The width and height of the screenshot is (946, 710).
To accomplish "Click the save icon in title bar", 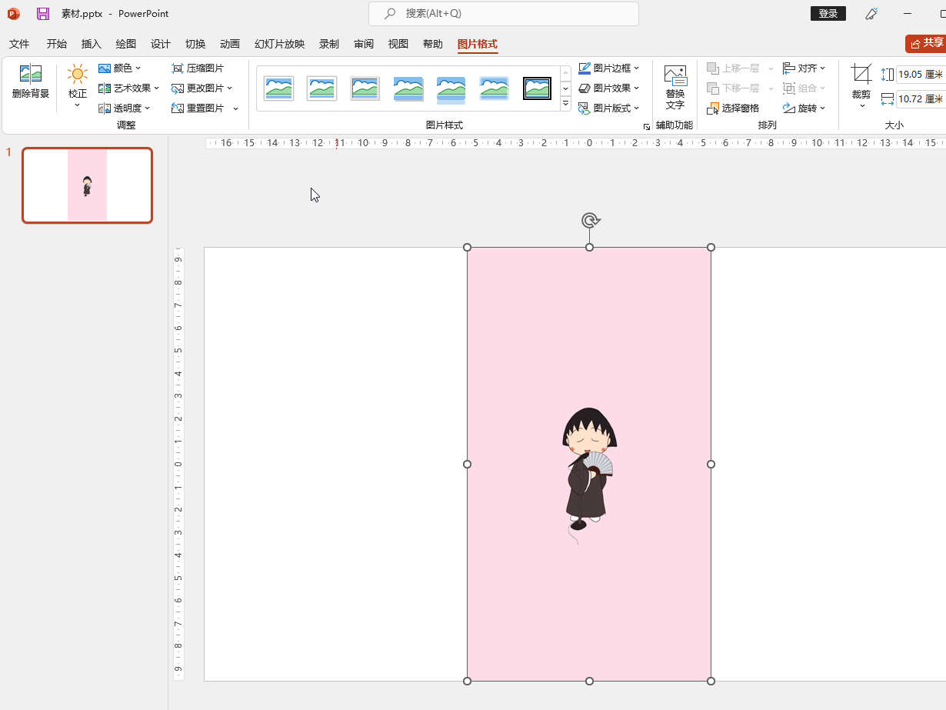I will (x=43, y=14).
